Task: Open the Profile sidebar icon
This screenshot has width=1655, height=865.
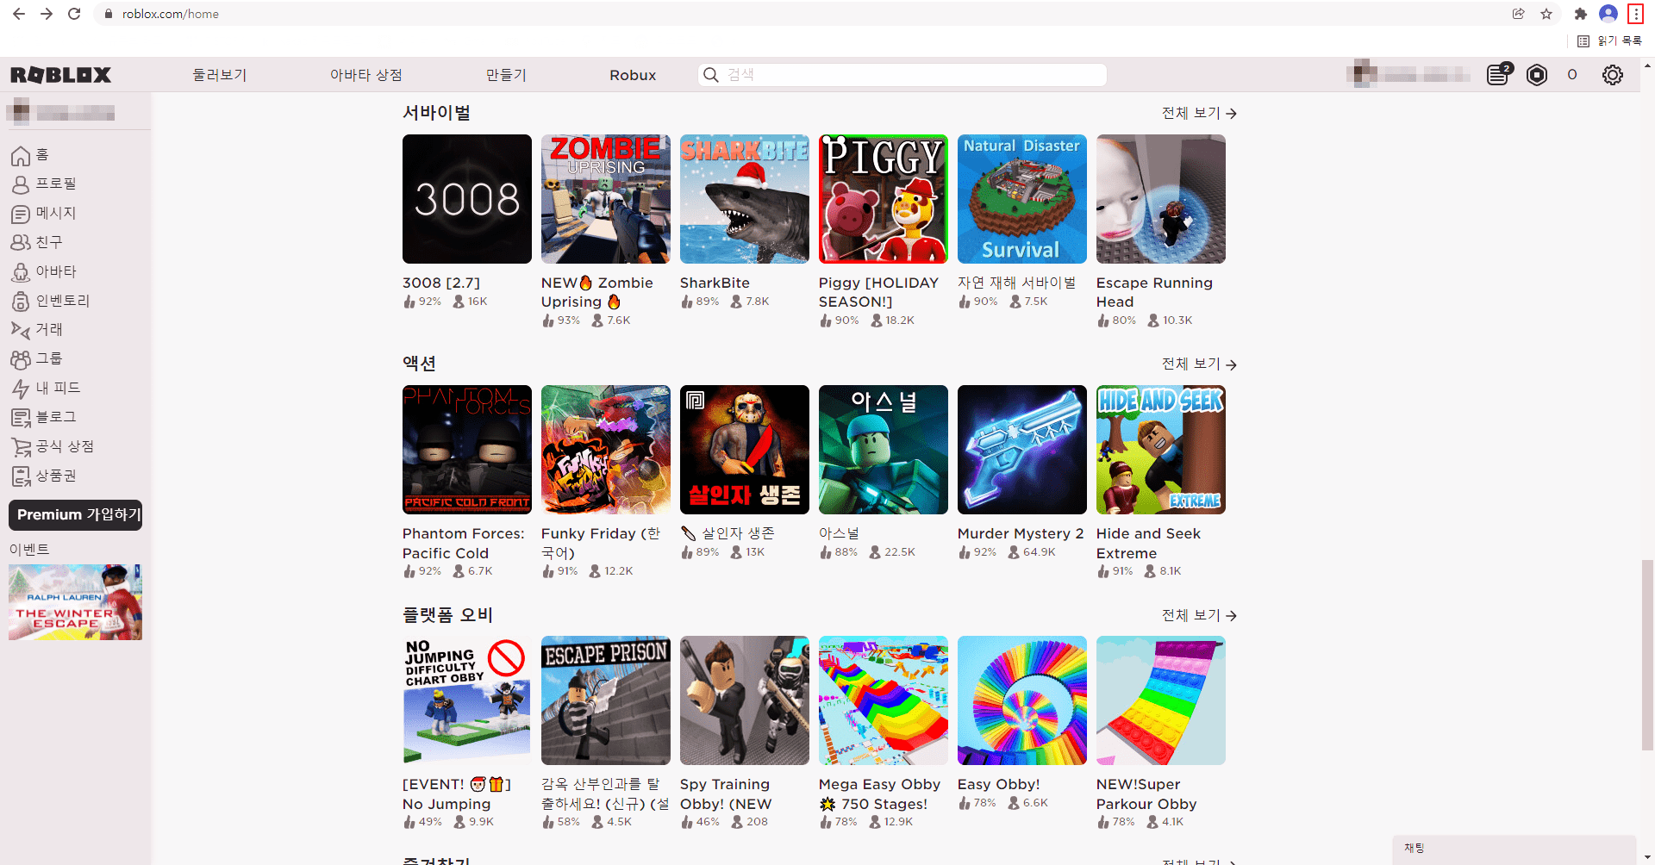Action: click(21, 184)
